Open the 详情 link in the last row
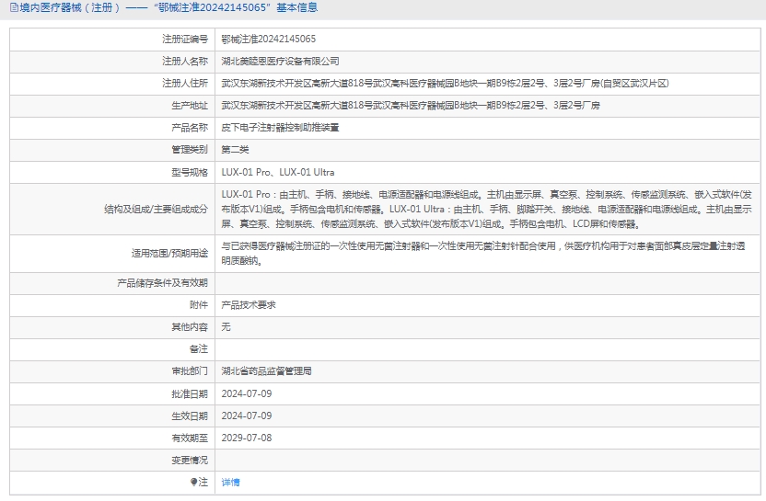This screenshot has width=766, height=501. click(x=230, y=482)
